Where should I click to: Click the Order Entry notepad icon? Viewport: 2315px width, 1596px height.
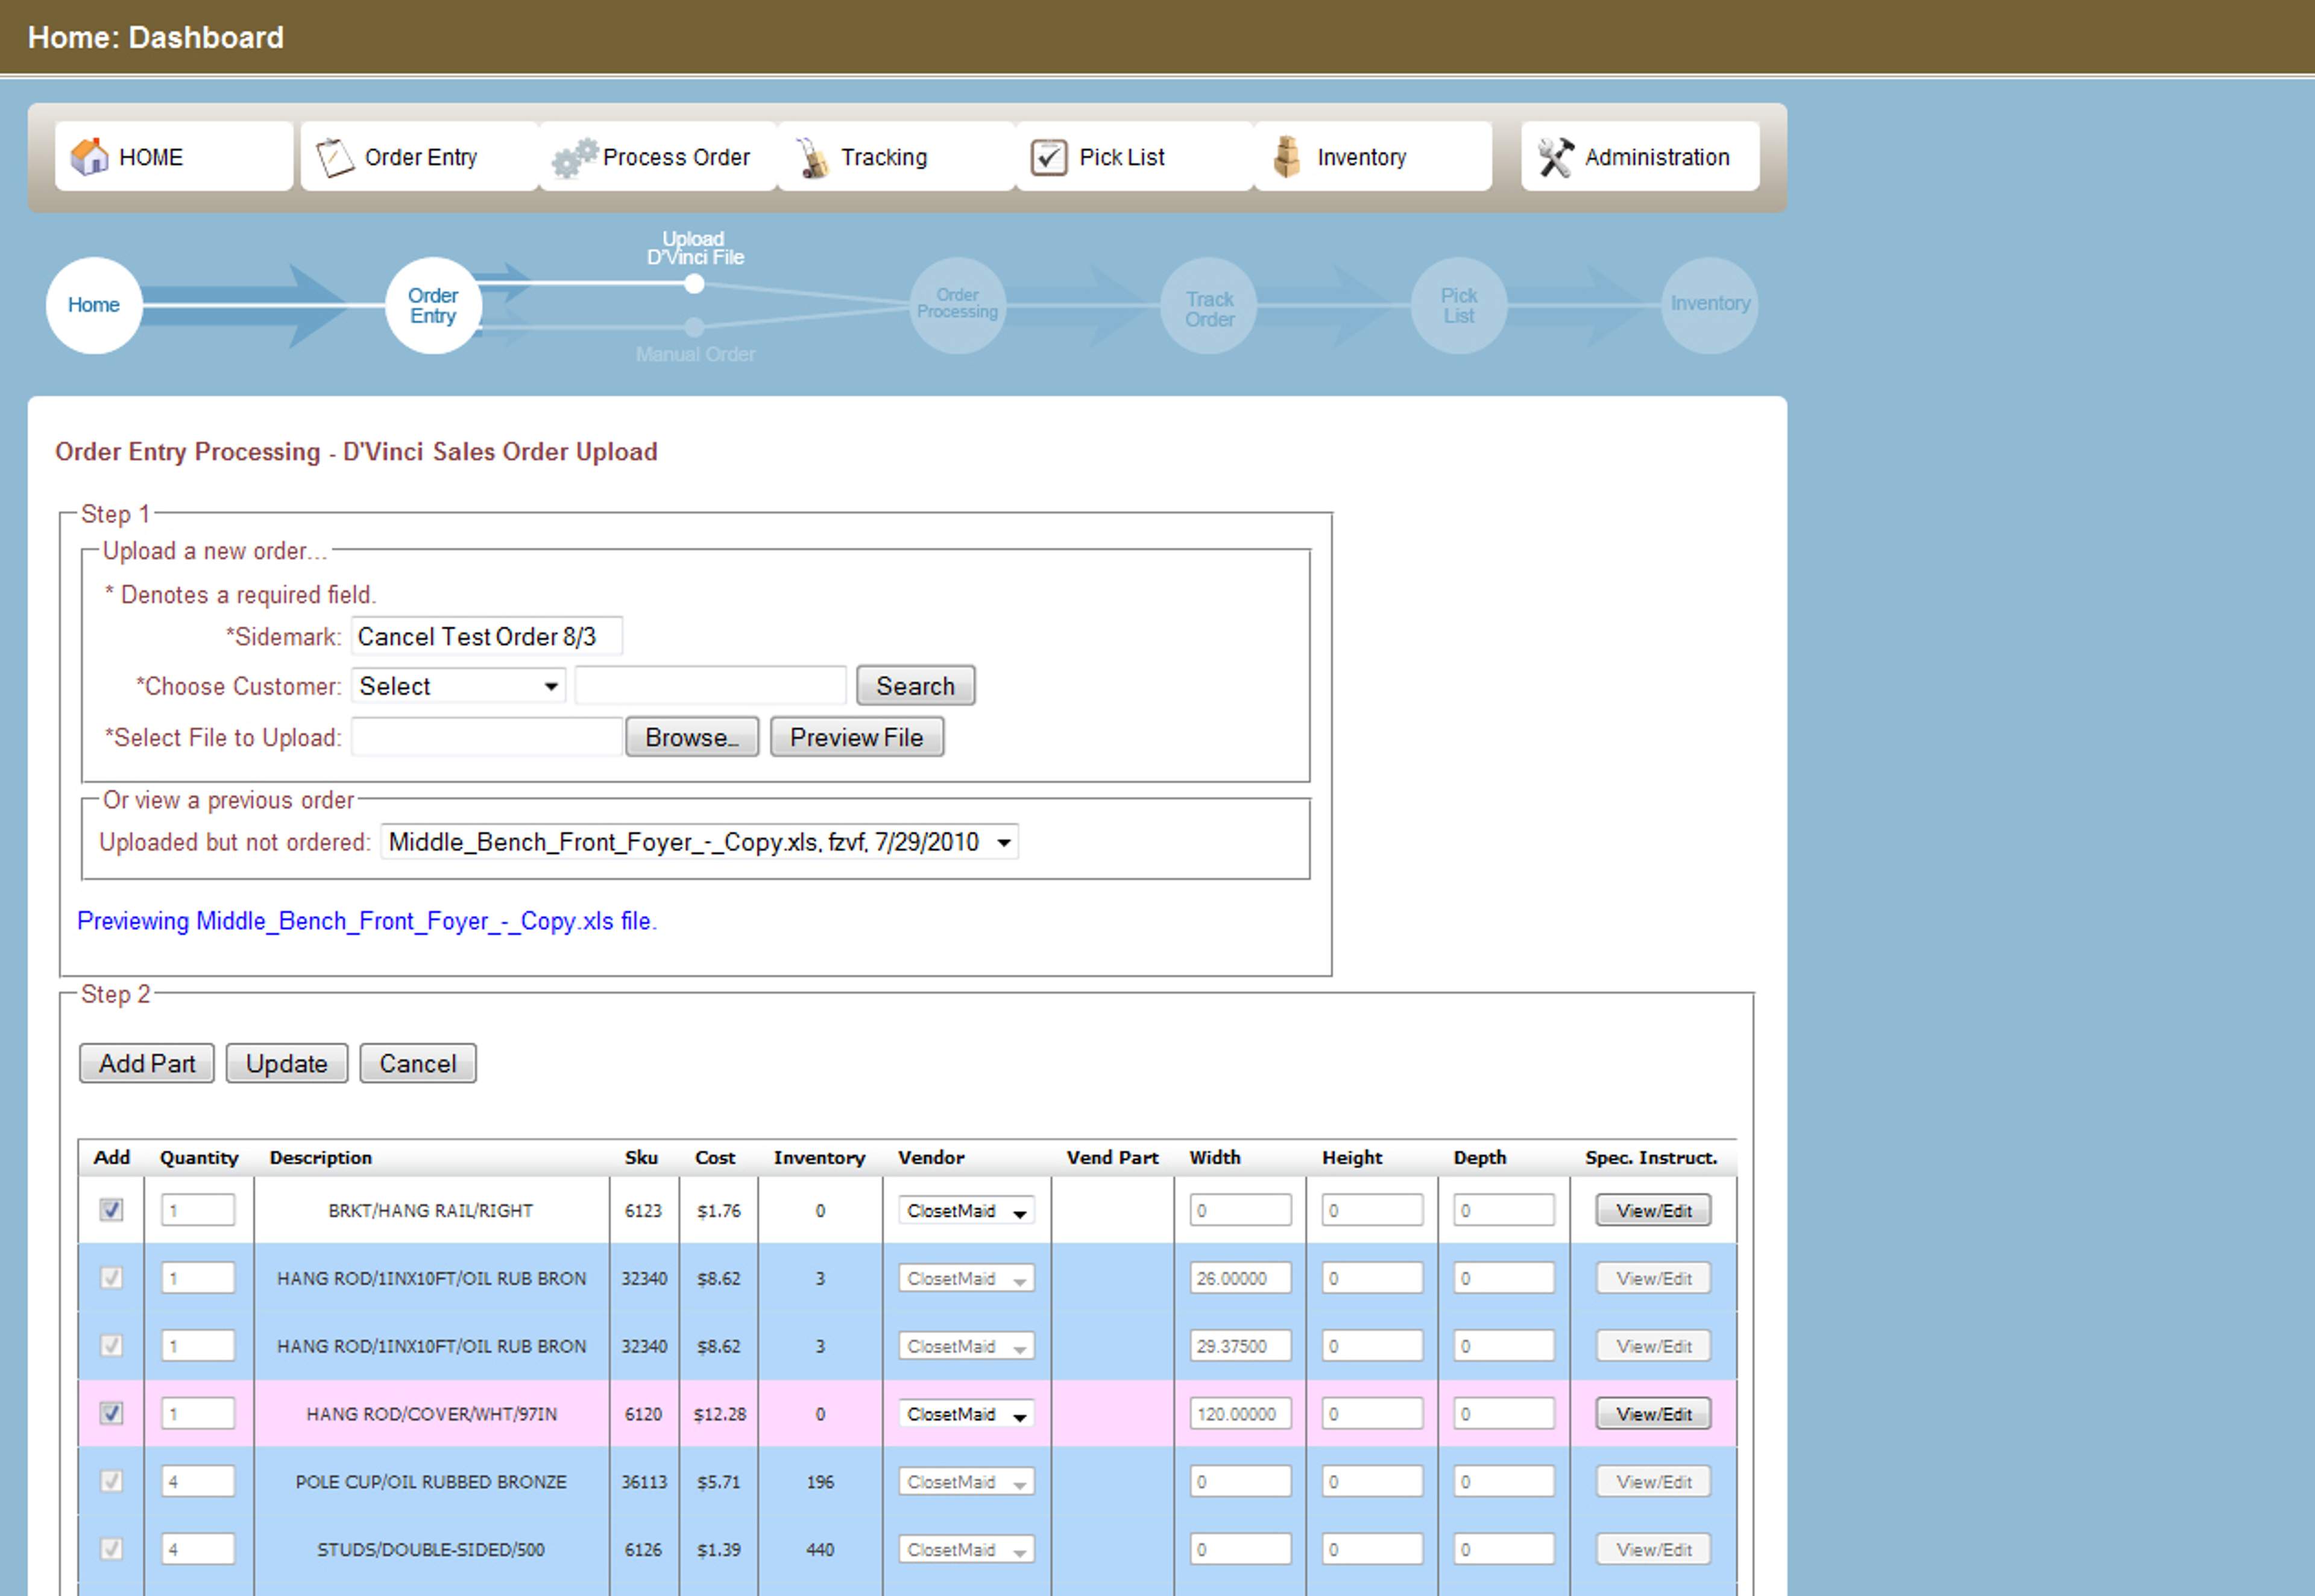pos(335,157)
